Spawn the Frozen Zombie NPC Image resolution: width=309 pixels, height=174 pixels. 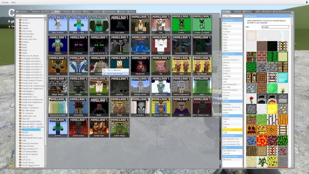point(140,45)
